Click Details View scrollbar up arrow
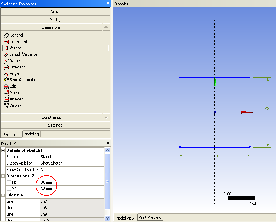 [x=107, y=150]
